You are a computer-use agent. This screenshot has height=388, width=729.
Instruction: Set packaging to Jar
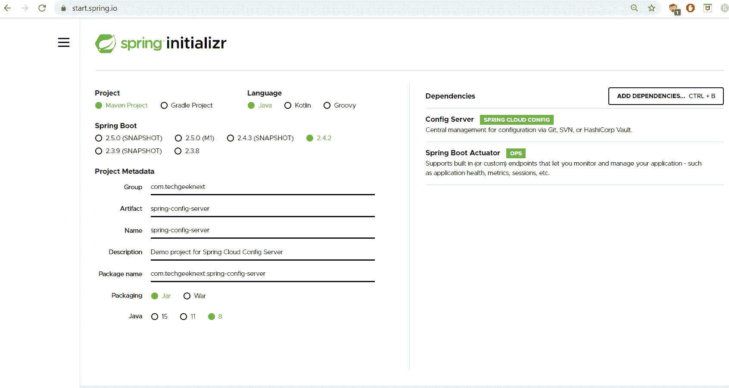161,296
